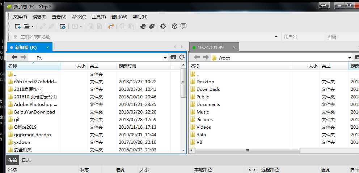Click the disconnect icon in toolbar
This screenshot has height=173, width=359.
(x=51, y=26)
